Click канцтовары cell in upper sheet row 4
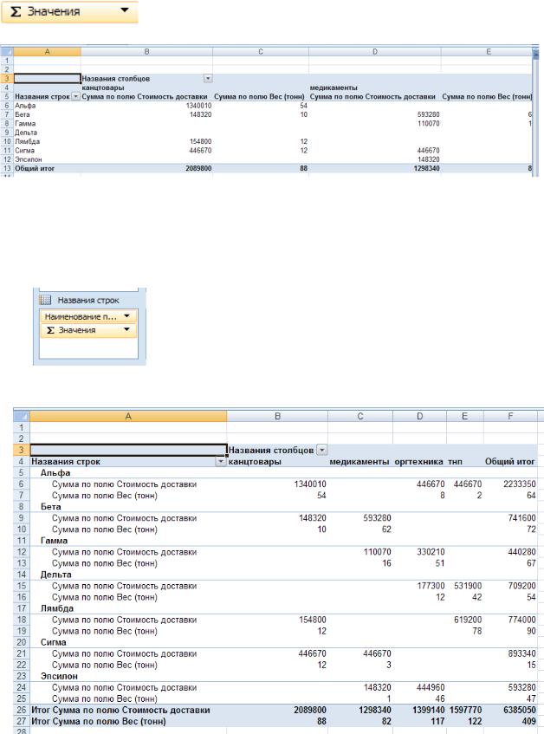The height and width of the screenshot is (734, 544). (x=103, y=88)
